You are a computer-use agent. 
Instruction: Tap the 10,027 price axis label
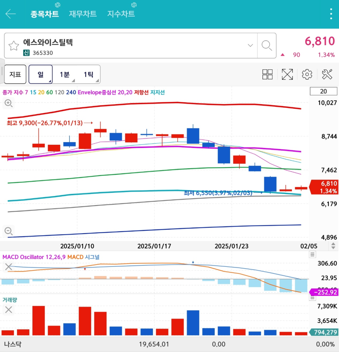tap(327, 103)
